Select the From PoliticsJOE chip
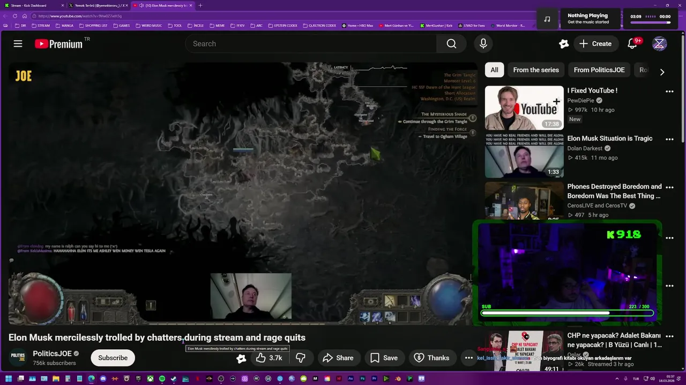The height and width of the screenshot is (385, 686). click(x=599, y=70)
